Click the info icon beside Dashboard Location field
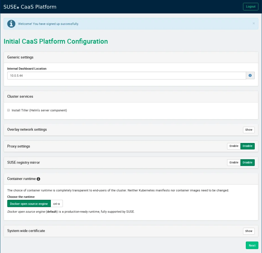This screenshot has height=253, width=262. (250, 76)
